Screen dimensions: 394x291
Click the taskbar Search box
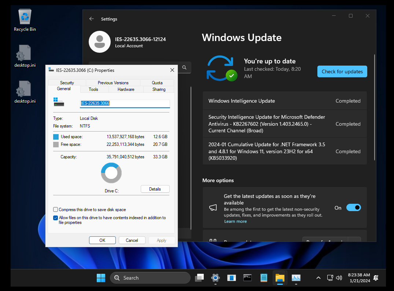pos(150,278)
